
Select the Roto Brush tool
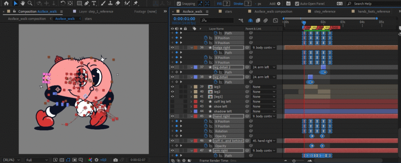127,4
